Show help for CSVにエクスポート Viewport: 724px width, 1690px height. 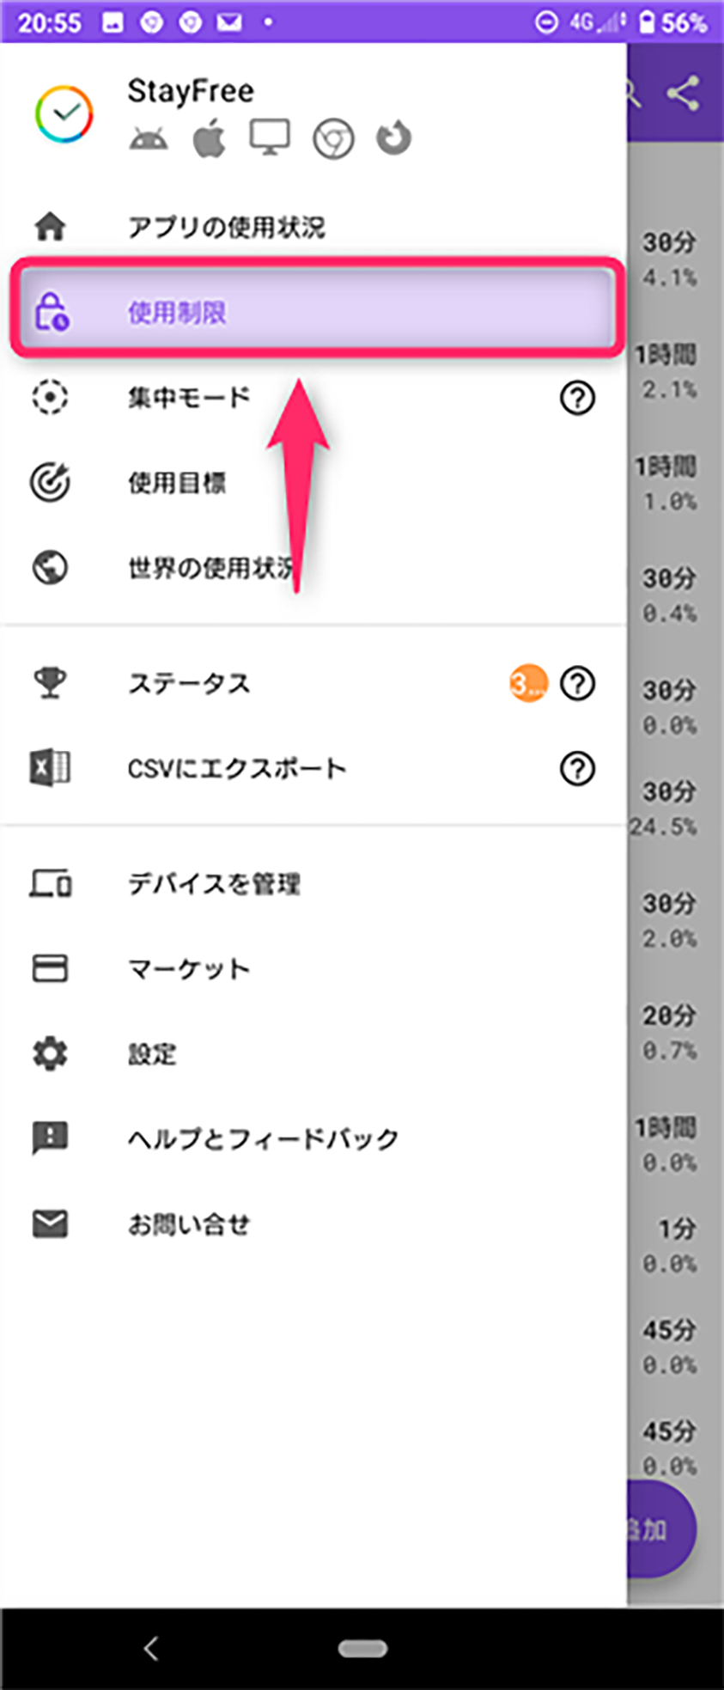577,769
